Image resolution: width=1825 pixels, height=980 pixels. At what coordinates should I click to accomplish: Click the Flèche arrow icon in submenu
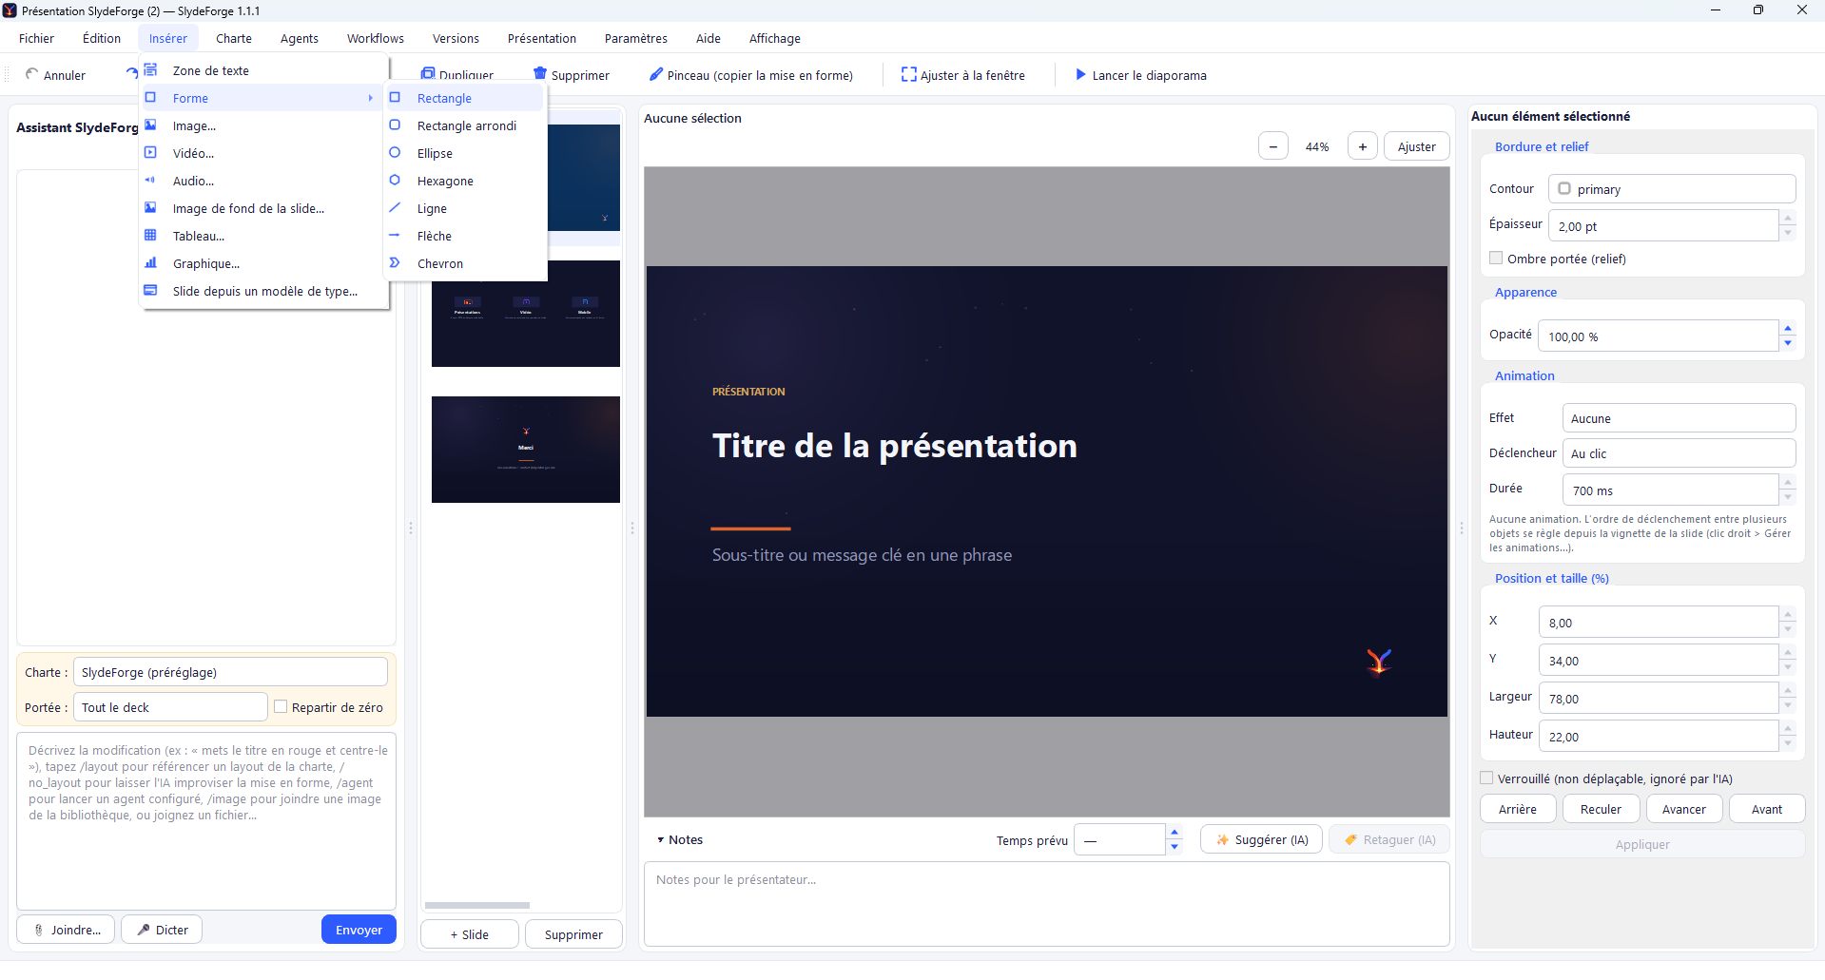coord(395,236)
